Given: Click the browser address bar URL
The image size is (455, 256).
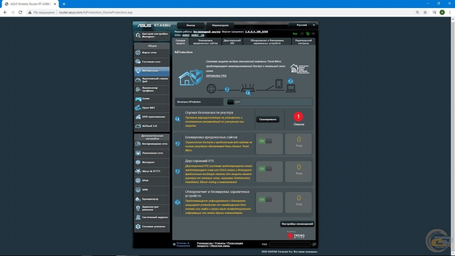Looking at the screenshot, I should [x=96, y=12].
